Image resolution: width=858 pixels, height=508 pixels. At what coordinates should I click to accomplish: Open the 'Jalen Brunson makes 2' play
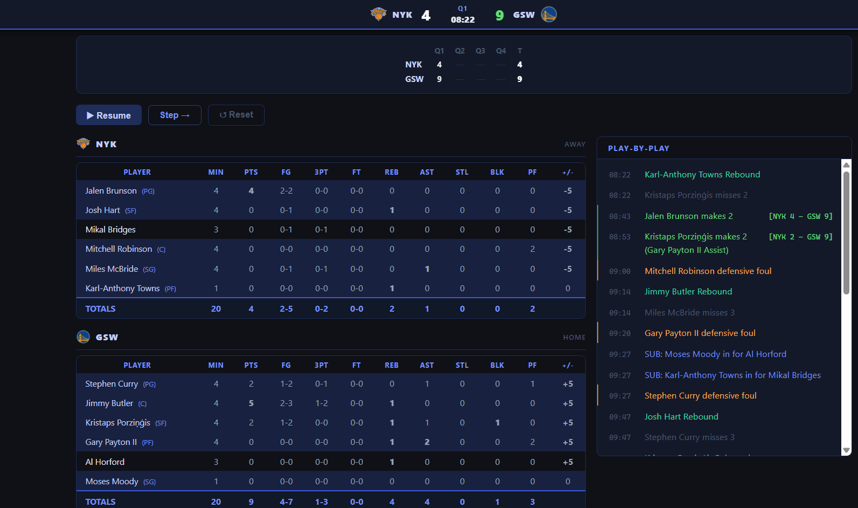point(719,216)
